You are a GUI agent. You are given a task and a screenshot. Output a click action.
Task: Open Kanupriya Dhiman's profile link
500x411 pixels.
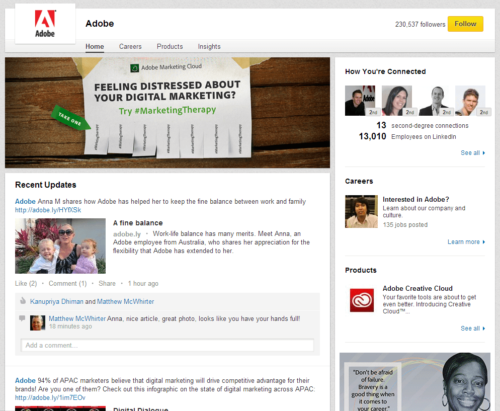point(56,302)
